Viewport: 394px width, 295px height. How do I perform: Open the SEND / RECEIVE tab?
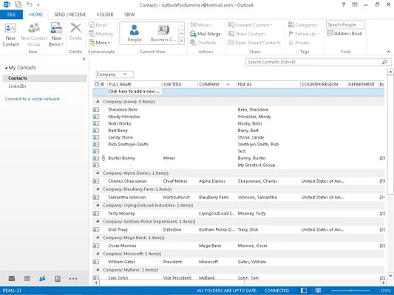pyautogui.click(x=69, y=15)
